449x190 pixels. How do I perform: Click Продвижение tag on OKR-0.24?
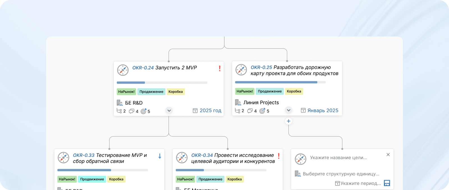pos(151,92)
